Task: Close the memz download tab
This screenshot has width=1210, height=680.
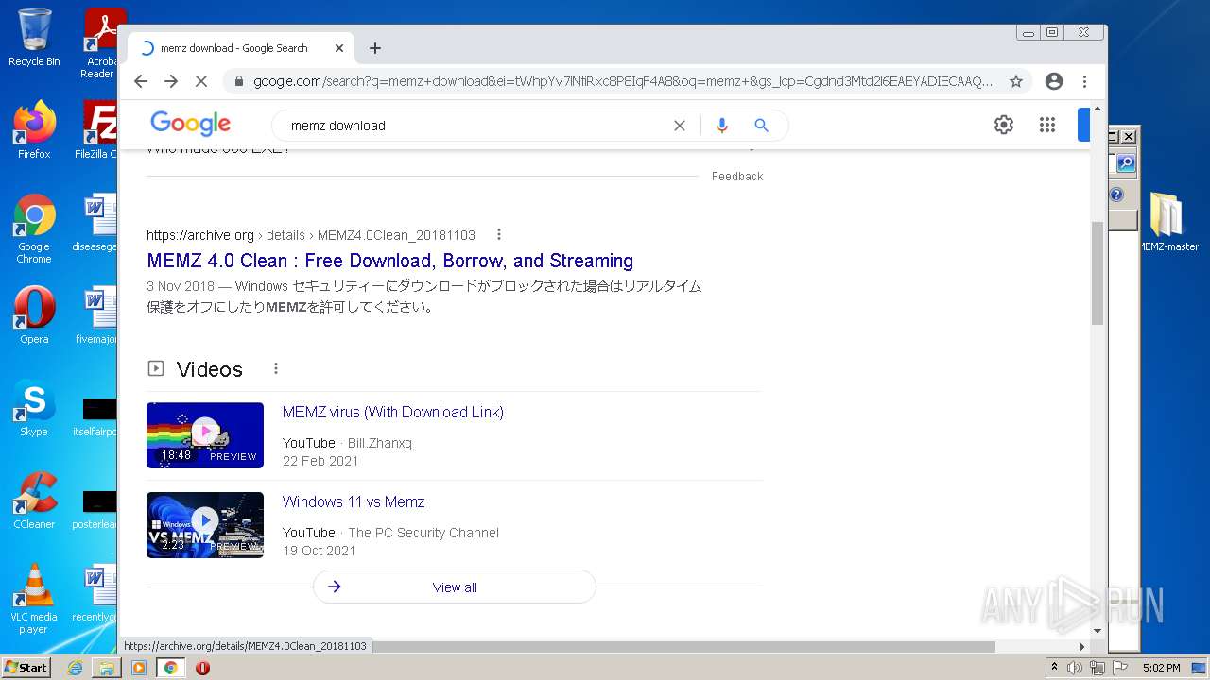Action: 339,48
